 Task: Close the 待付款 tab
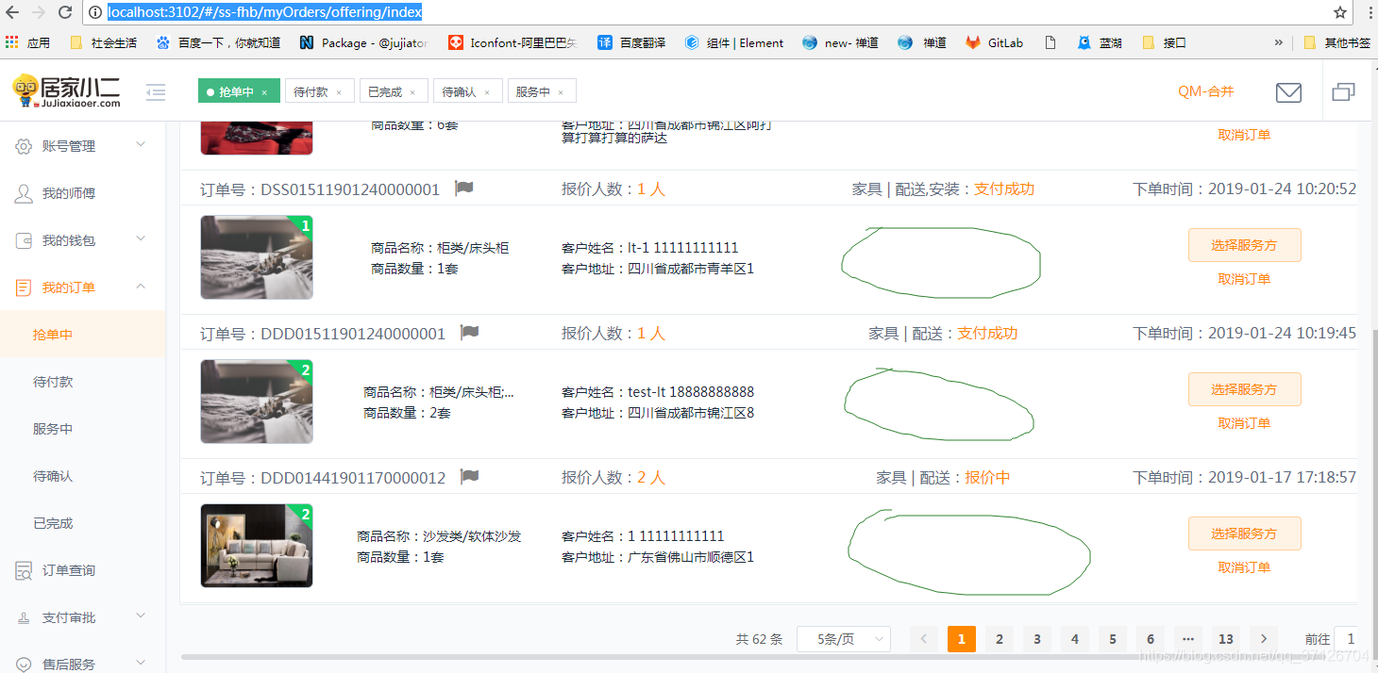[x=339, y=92]
